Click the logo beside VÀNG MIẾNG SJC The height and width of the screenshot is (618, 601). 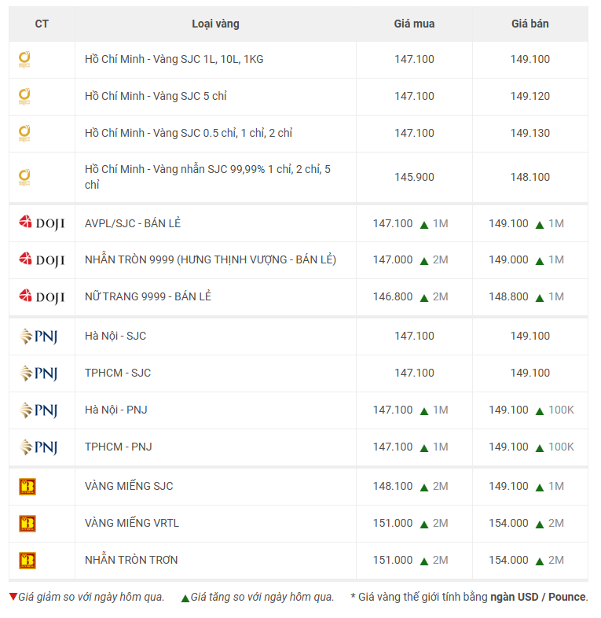[27, 487]
